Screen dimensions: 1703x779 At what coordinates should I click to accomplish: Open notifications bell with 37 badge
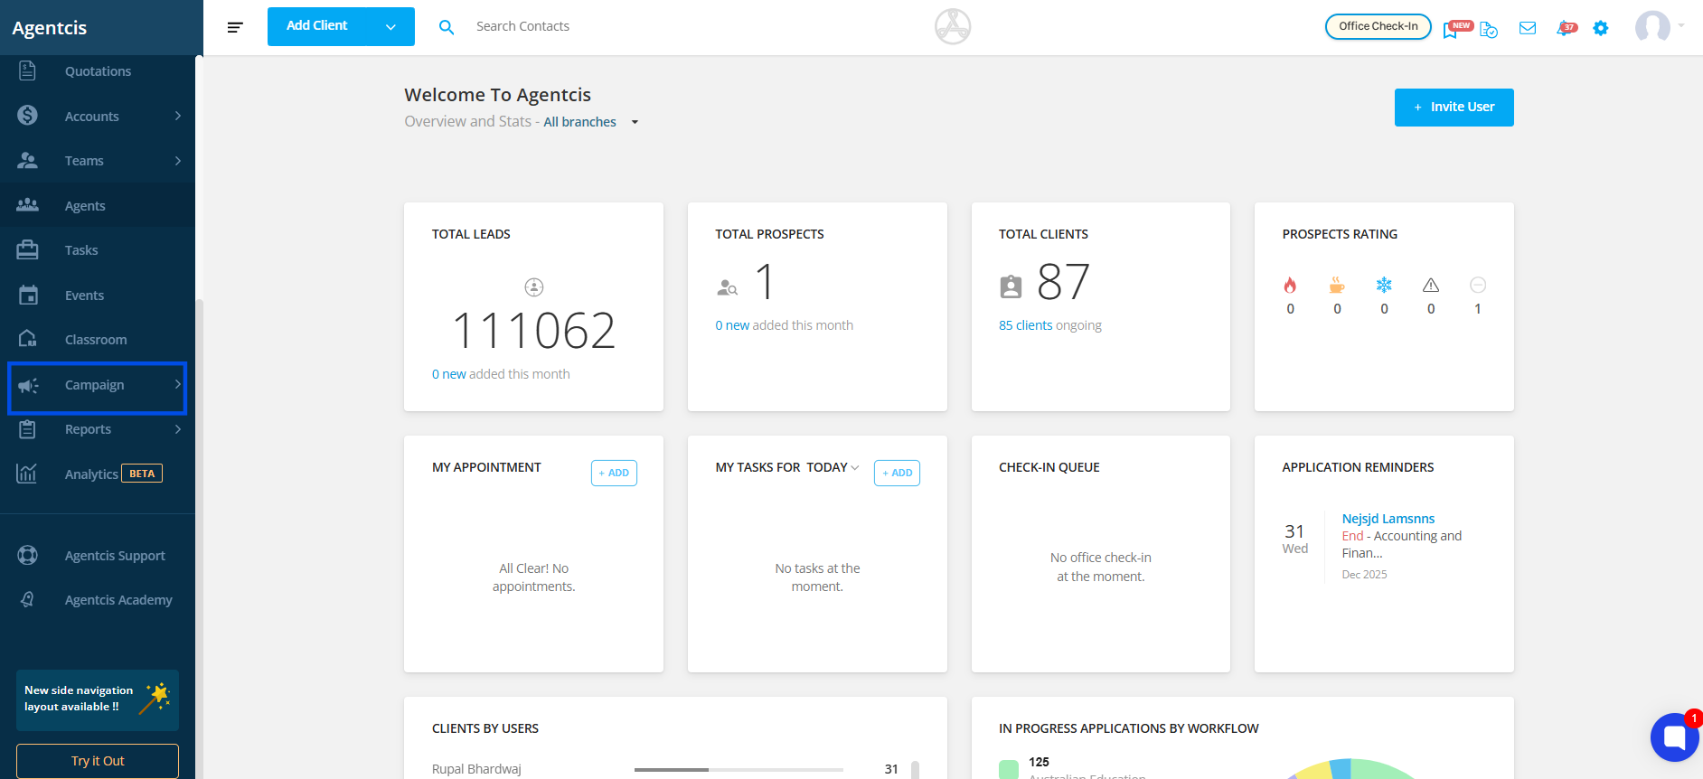click(1566, 28)
